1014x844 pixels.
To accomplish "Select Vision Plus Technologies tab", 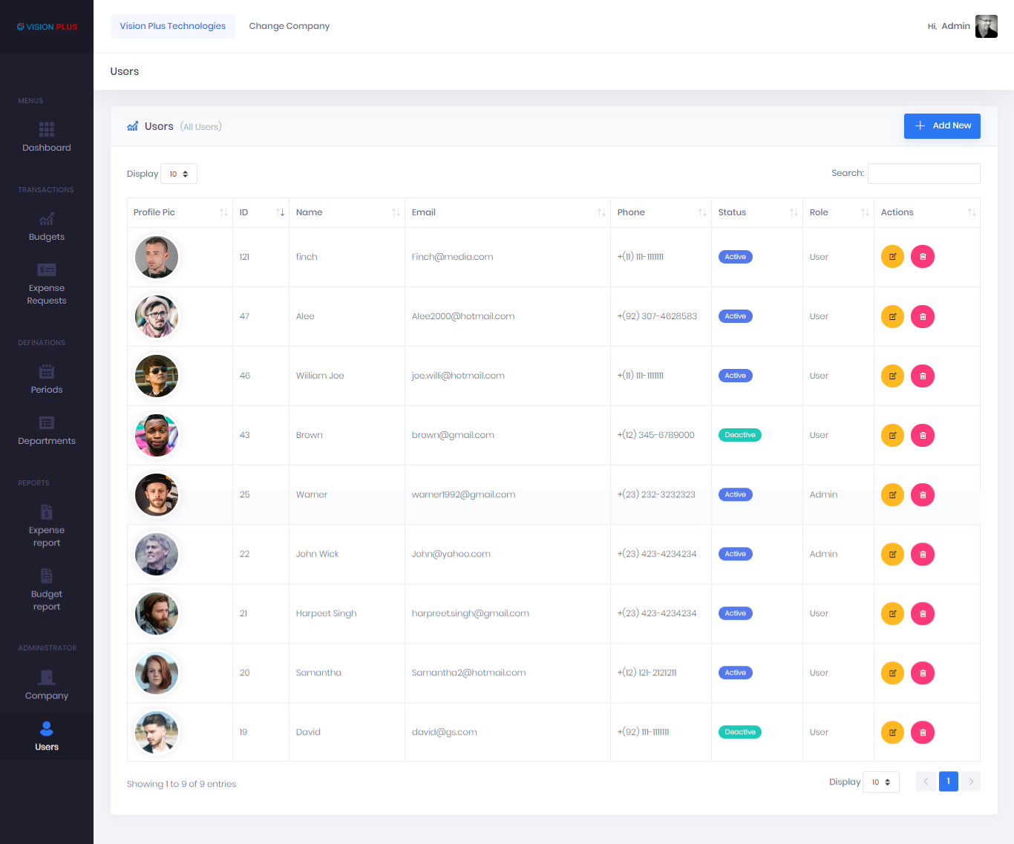I will point(172,26).
